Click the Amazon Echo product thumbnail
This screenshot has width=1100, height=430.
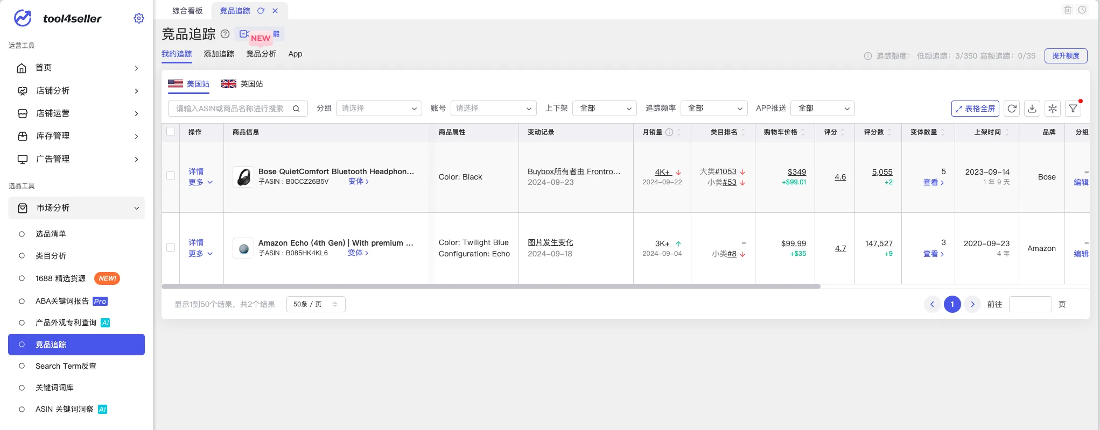(x=243, y=248)
